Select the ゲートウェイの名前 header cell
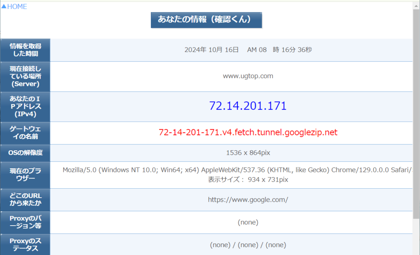The image size is (420, 255). [x=25, y=133]
